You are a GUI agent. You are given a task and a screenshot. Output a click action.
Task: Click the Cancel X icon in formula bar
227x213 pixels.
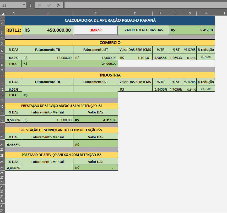pos(40,5)
